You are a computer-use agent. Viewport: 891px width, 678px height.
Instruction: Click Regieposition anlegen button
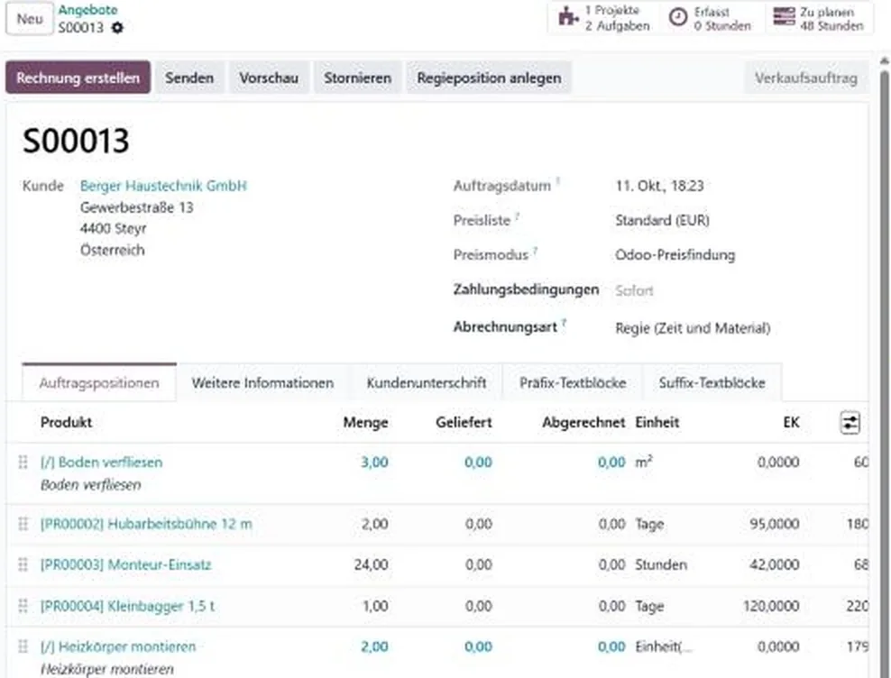coord(489,78)
